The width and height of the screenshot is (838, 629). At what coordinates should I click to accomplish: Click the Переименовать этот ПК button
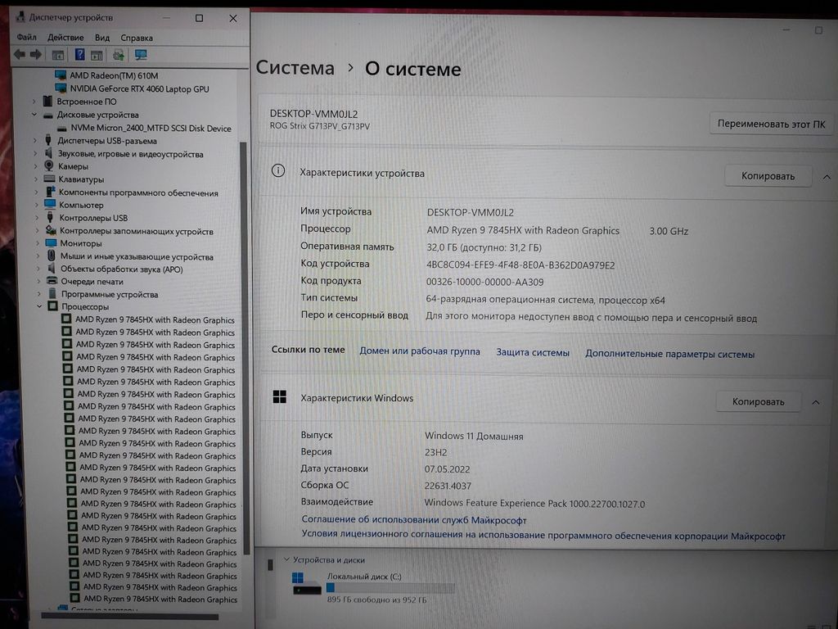pyautogui.click(x=771, y=124)
